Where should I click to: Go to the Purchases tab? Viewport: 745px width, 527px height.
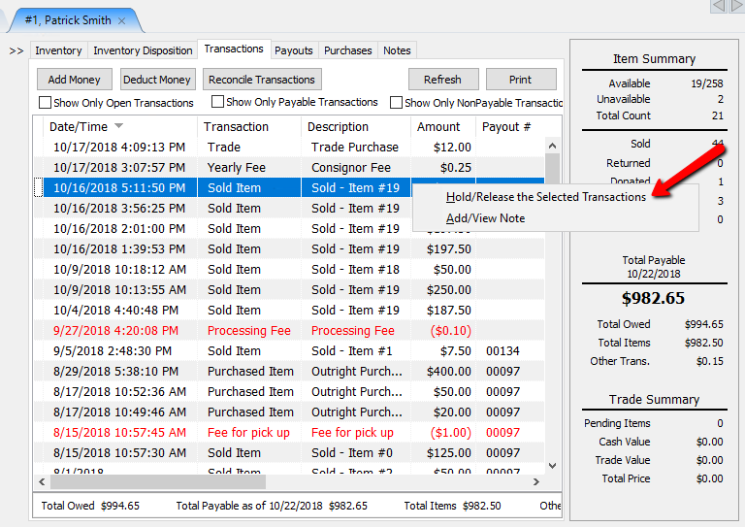tap(348, 50)
